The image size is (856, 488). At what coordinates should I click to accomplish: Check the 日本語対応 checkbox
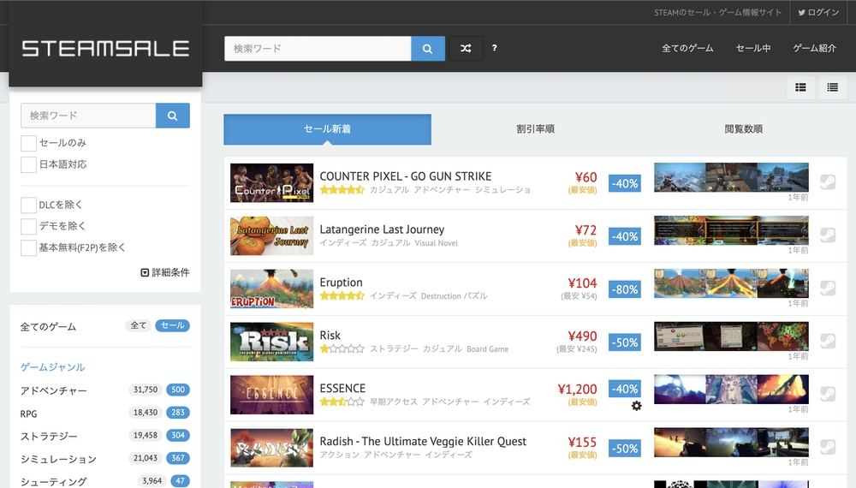pyautogui.click(x=29, y=164)
